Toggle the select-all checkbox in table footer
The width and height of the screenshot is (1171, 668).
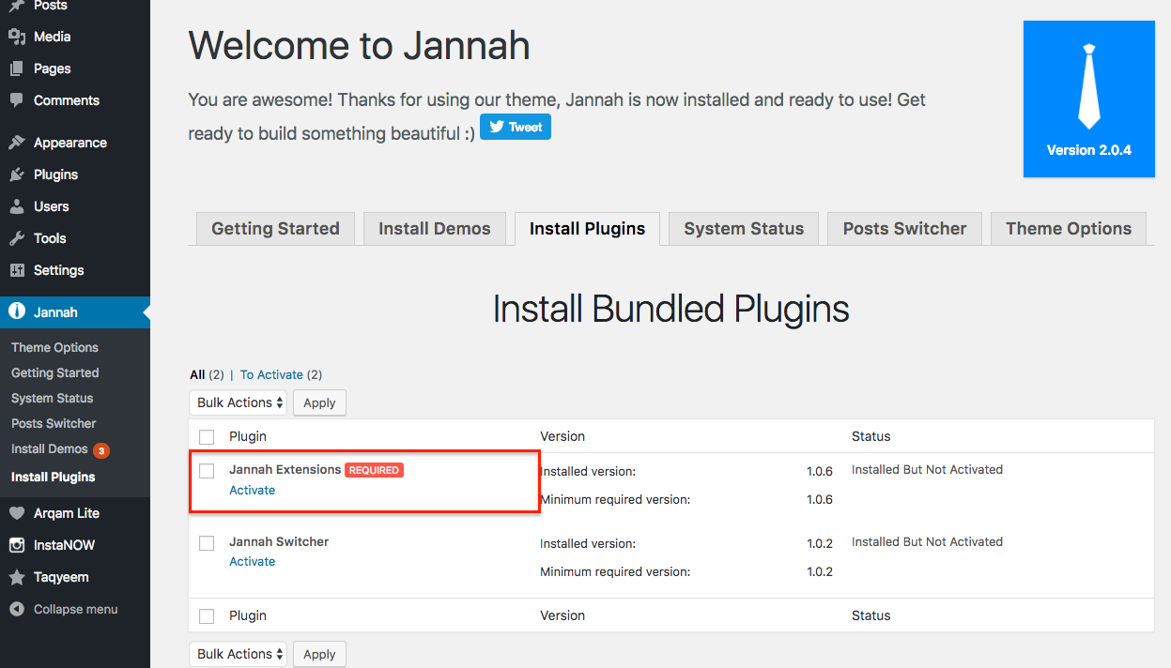click(207, 616)
